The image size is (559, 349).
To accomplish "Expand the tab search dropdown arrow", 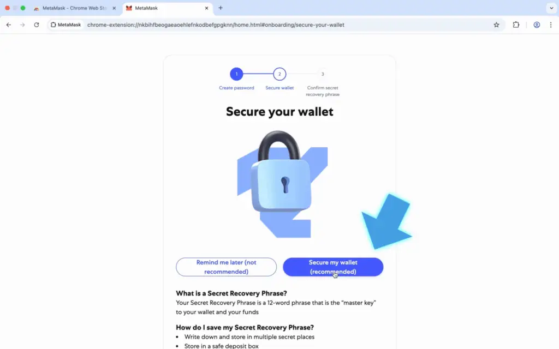I will [551, 8].
